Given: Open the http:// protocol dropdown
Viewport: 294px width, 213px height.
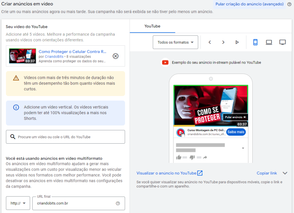Looking at the screenshot, I should [18, 203].
